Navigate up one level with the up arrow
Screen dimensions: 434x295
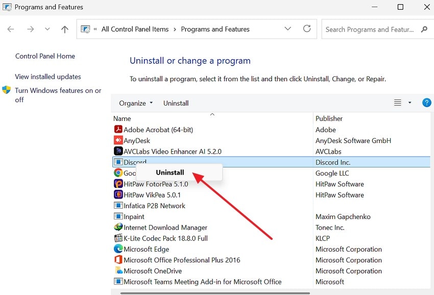pos(64,29)
